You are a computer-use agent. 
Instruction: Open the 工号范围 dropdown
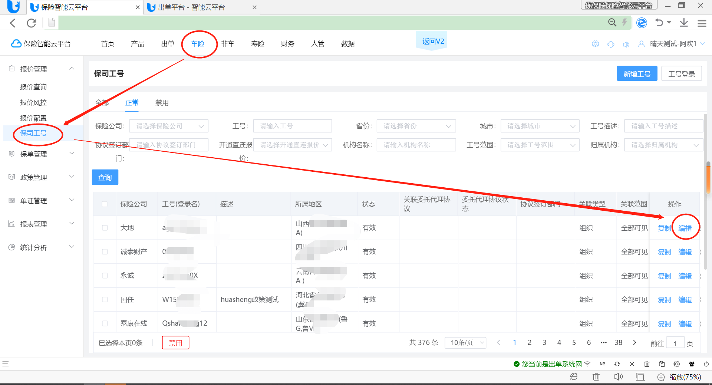pyautogui.click(x=540, y=145)
